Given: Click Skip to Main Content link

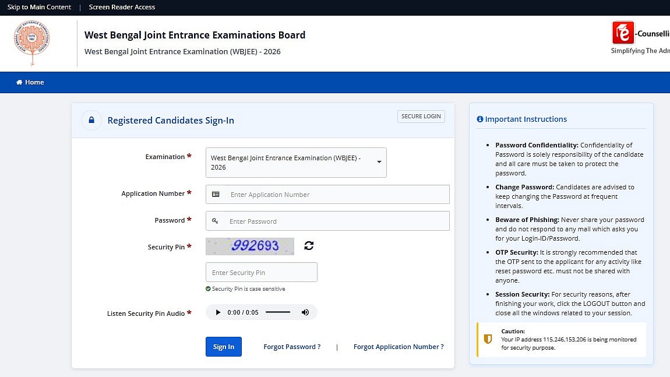Looking at the screenshot, I should 39,7.
